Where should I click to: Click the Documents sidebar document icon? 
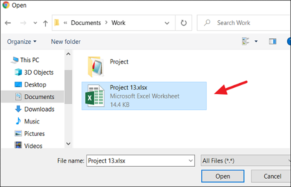click(18, 97)
